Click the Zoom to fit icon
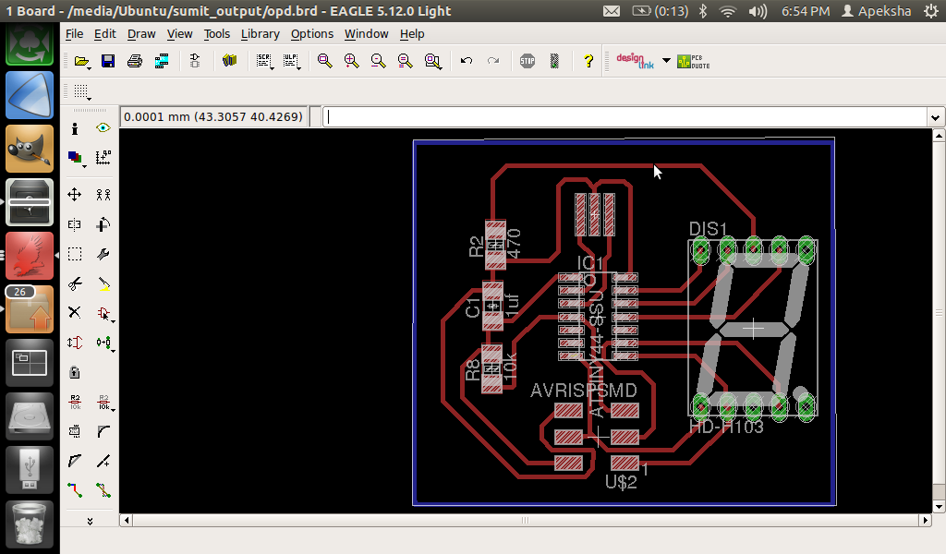This screenshot has width=946, height=554. click(x=324, y=61)
